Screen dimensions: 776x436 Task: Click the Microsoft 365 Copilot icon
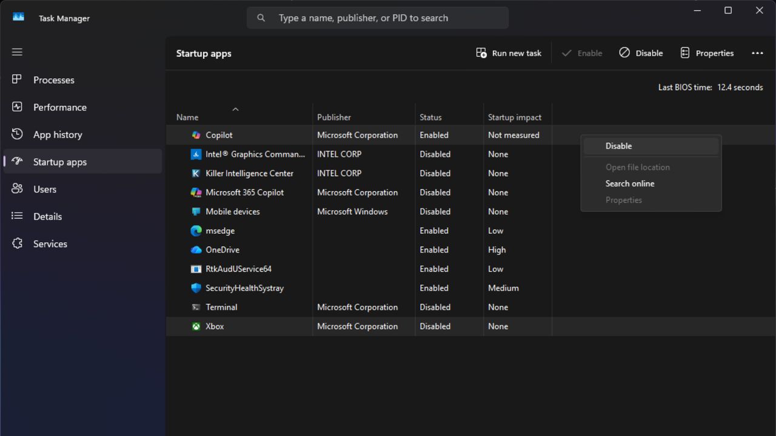(x=196, y=193)
